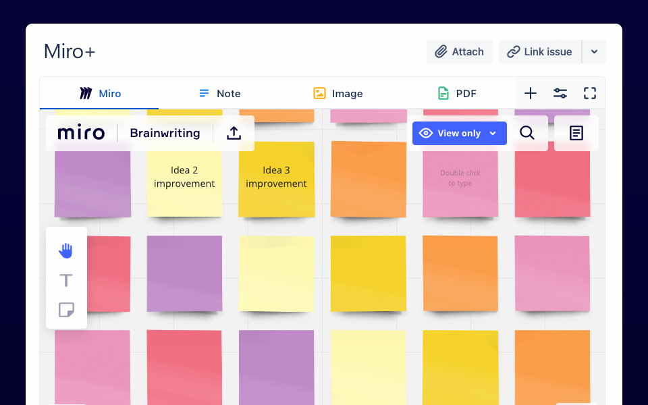Switch to the Note tab
The width and height of the screenshot is (648, 405).
click(x=219, y=93)
